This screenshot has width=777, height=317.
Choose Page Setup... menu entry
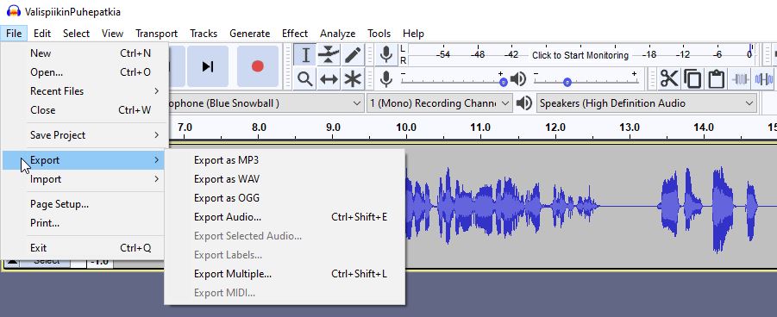tap(84, 203)
